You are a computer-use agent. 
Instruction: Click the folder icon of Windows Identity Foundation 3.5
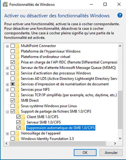coord(17,139)
